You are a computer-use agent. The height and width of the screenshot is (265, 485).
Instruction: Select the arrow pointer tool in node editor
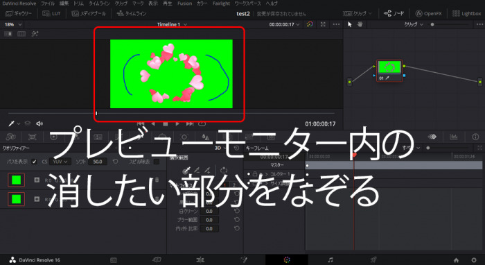350,24
